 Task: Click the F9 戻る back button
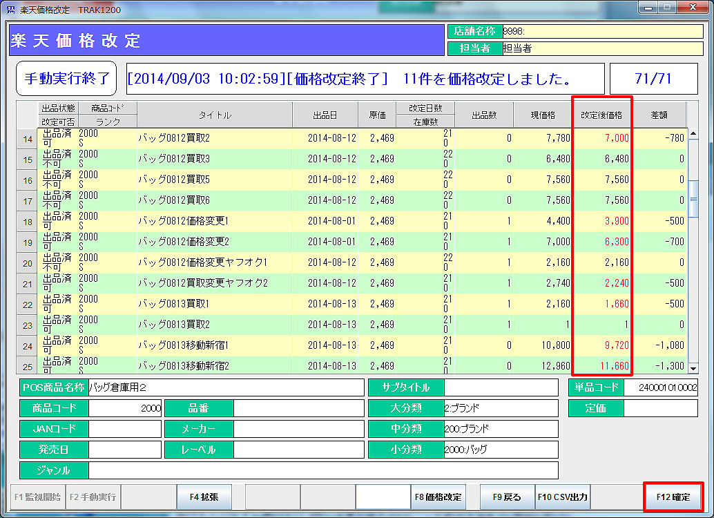pyautogui.click(x=507, y=497)
